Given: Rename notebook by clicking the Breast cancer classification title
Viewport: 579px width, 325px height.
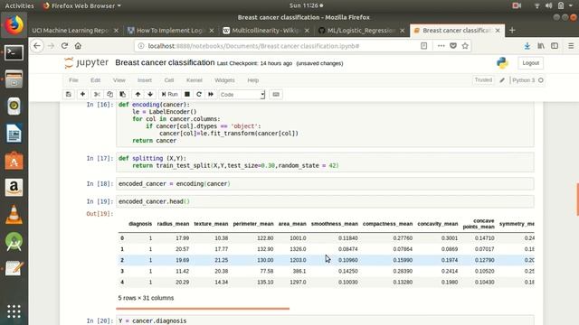Looking at the screenshot, I should [x=165, y=62].
